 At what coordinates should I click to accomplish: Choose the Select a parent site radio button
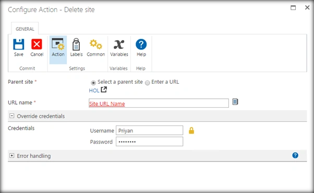tap(93, 83)
